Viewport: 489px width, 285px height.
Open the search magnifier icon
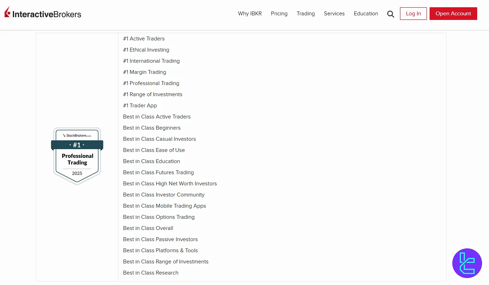[x=391, y=14]
